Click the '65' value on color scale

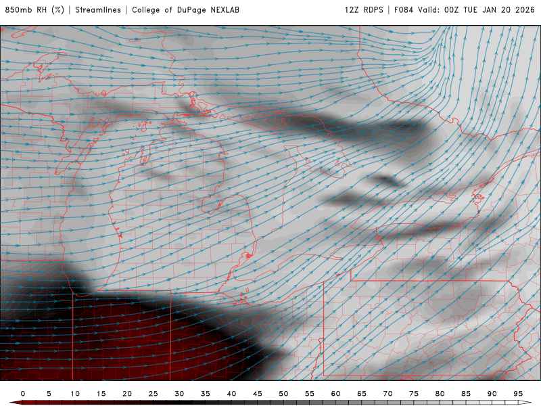coord(362,394)
